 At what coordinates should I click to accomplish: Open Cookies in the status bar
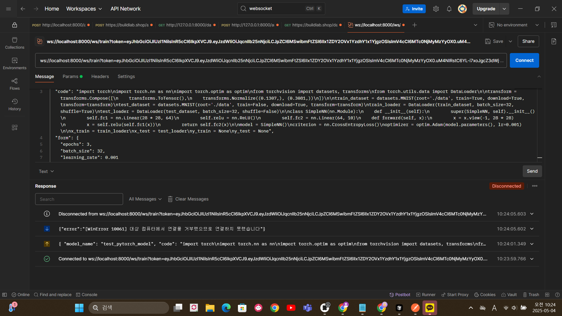coord(485,295)
